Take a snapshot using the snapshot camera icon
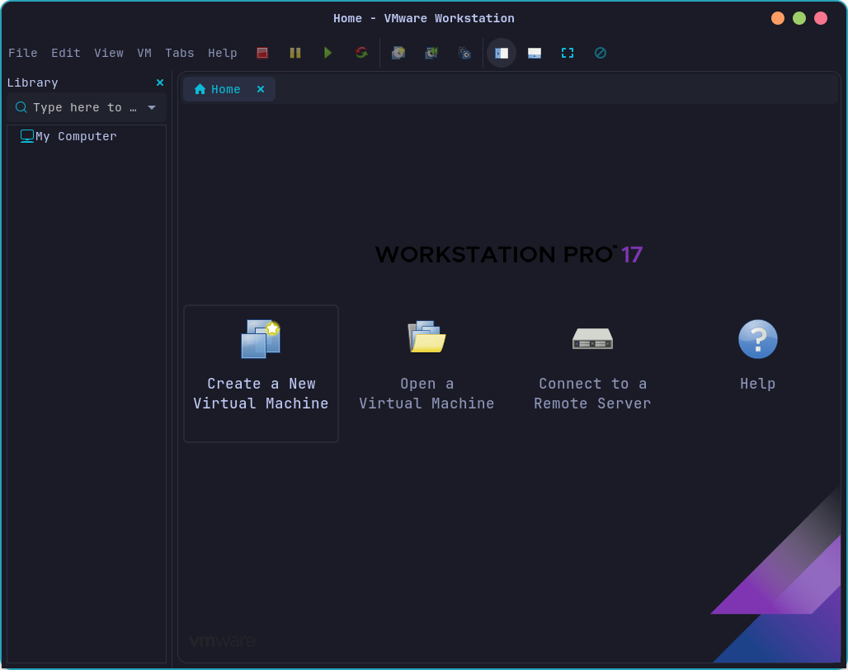This screenshot has width=848, height=670. point(398,52)
